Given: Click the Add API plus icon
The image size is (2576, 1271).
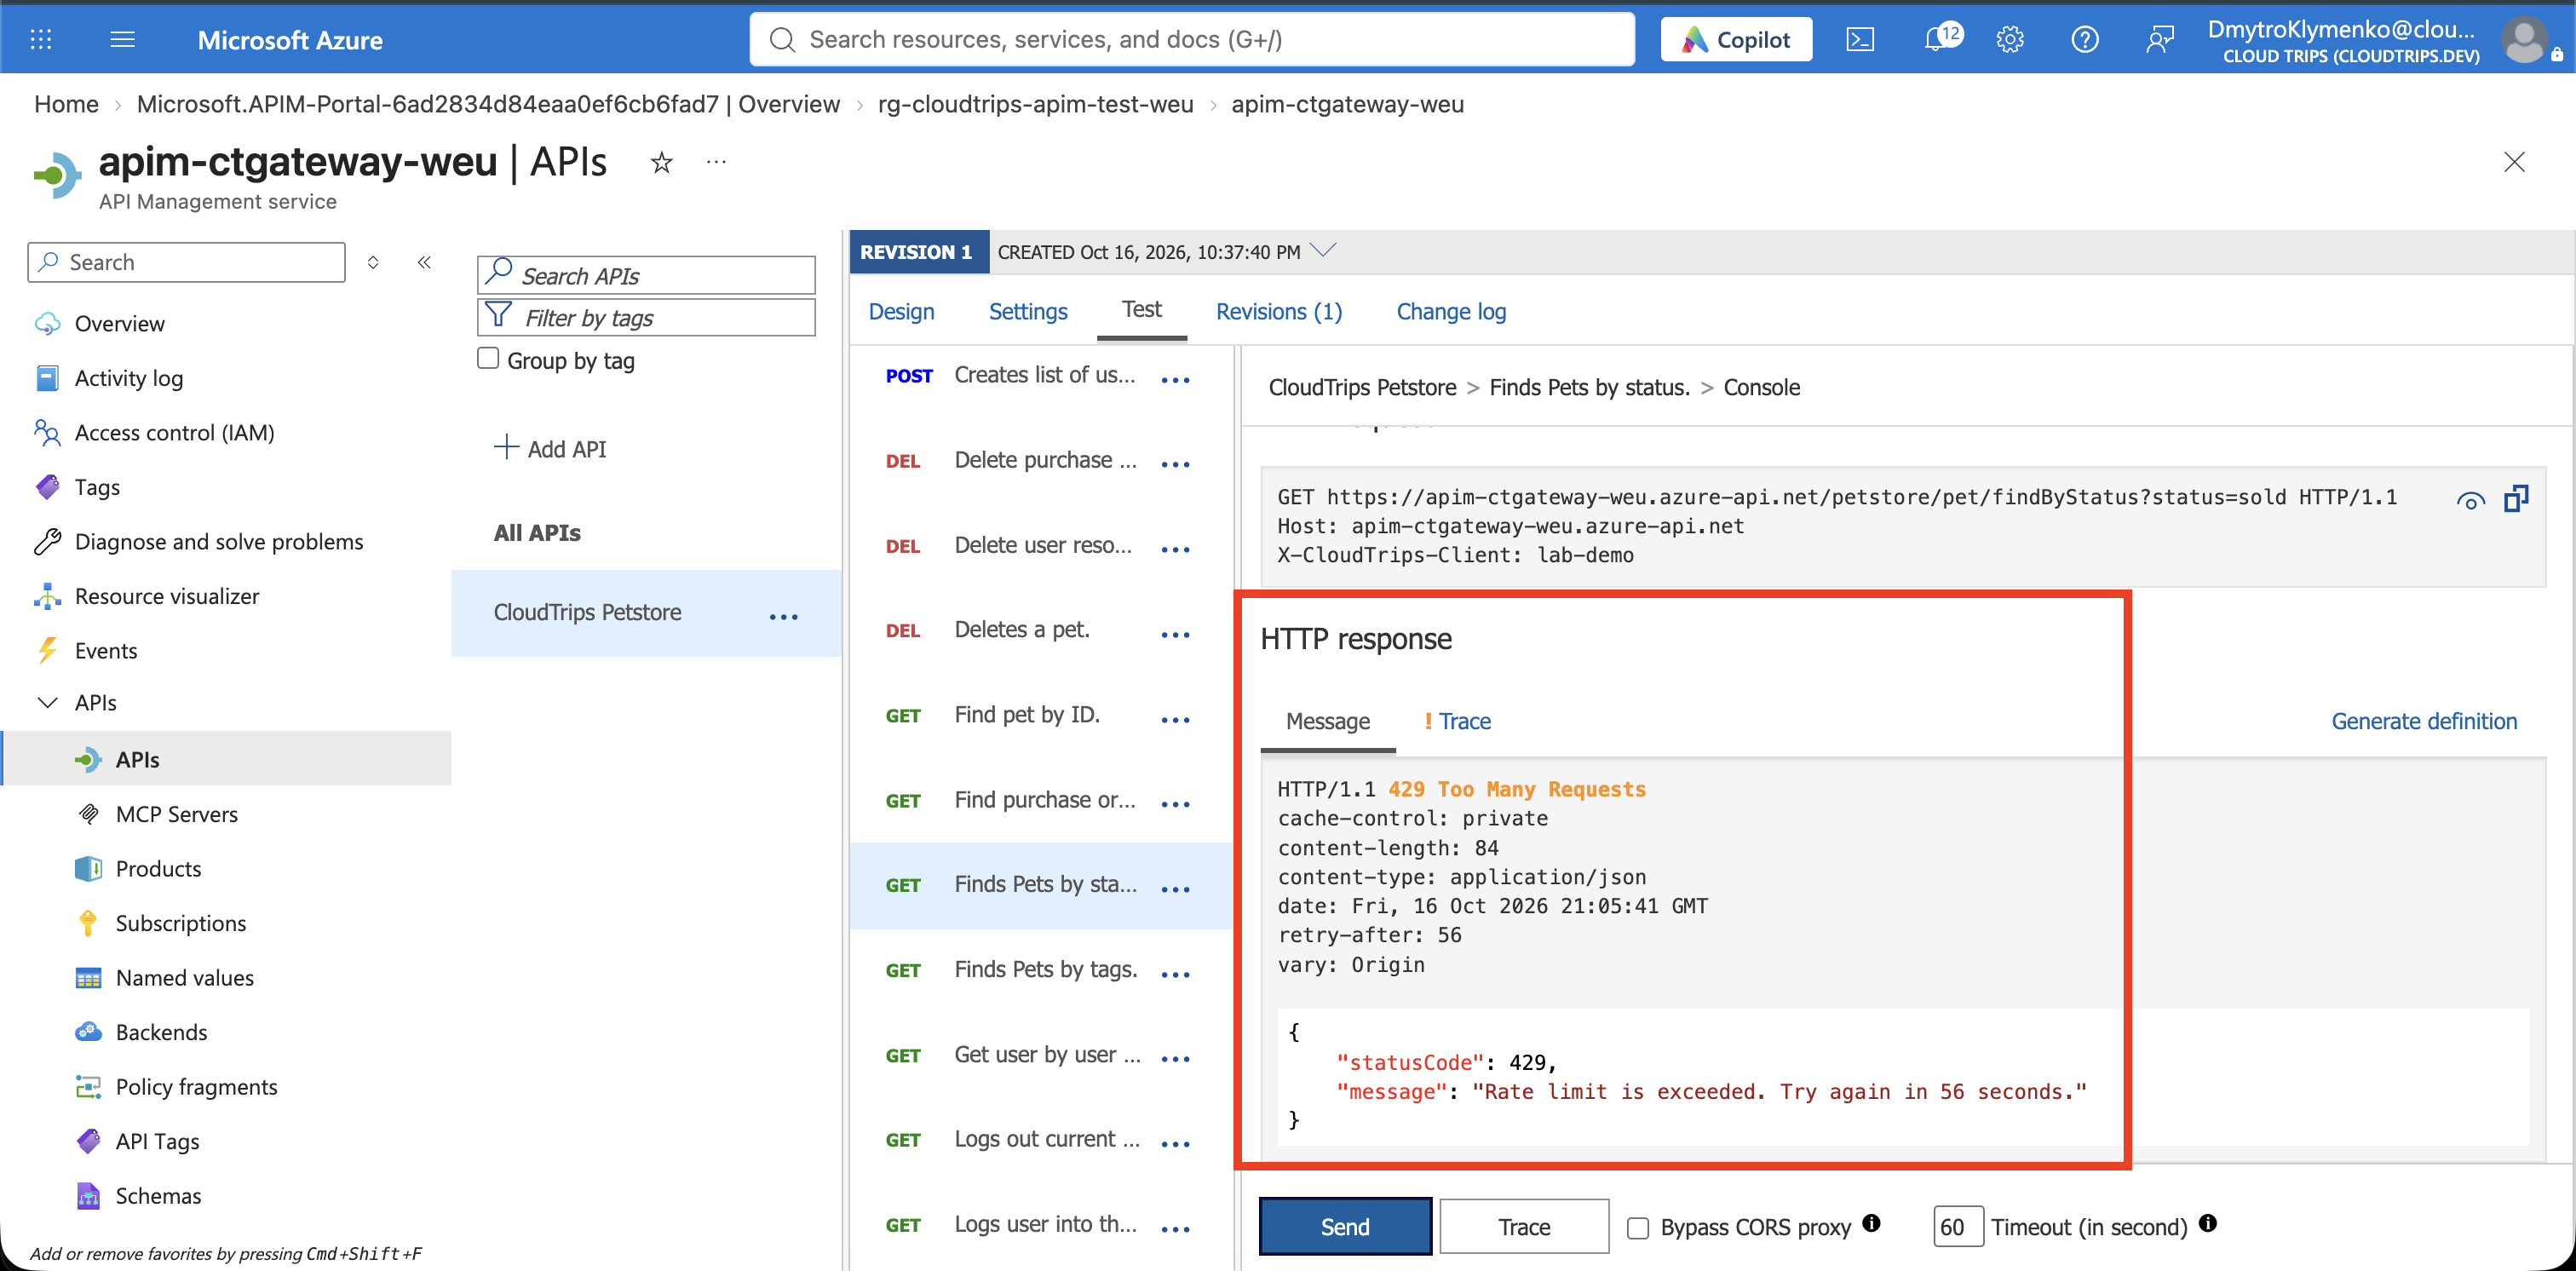Looking at the screenshot, I should click(x=506, y=447).
